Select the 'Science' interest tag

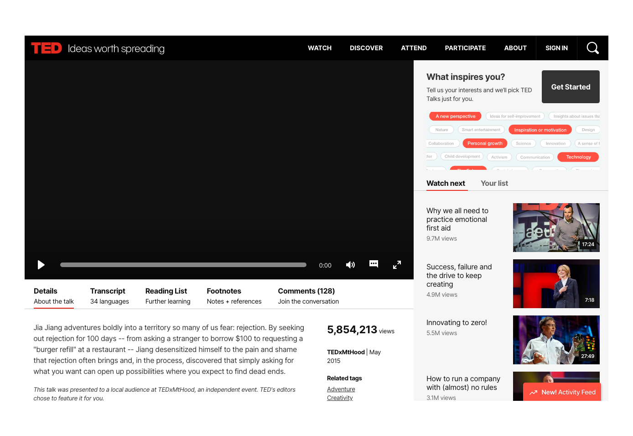523,143
